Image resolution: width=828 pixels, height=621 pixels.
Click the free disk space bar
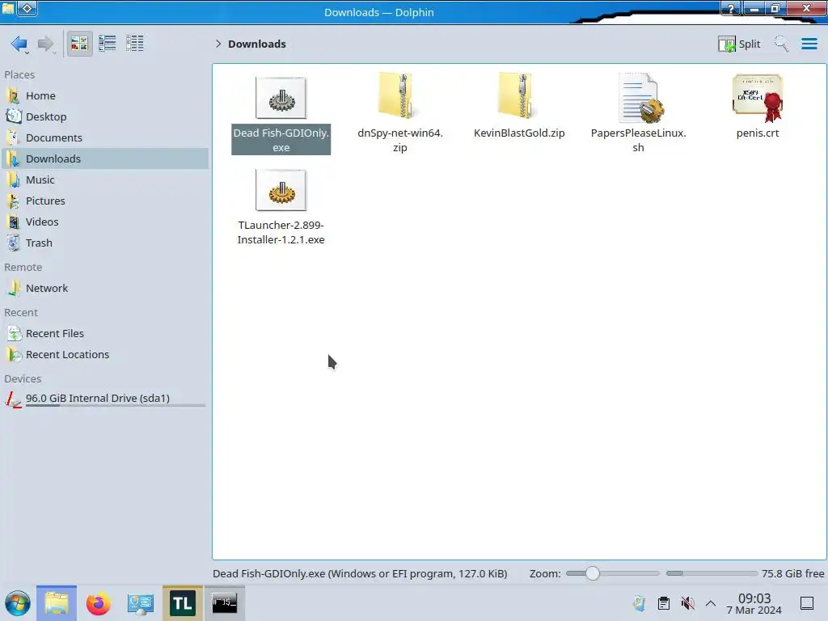click(712, 573)
